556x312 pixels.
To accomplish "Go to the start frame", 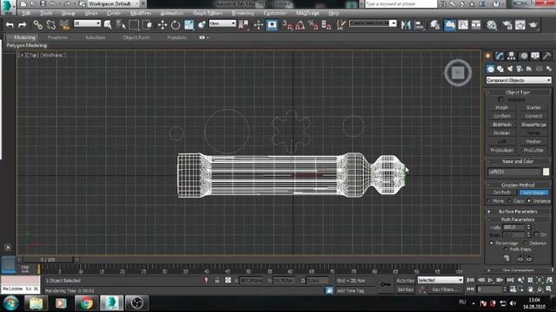I will pyautogui.click(x=471, y=280).
